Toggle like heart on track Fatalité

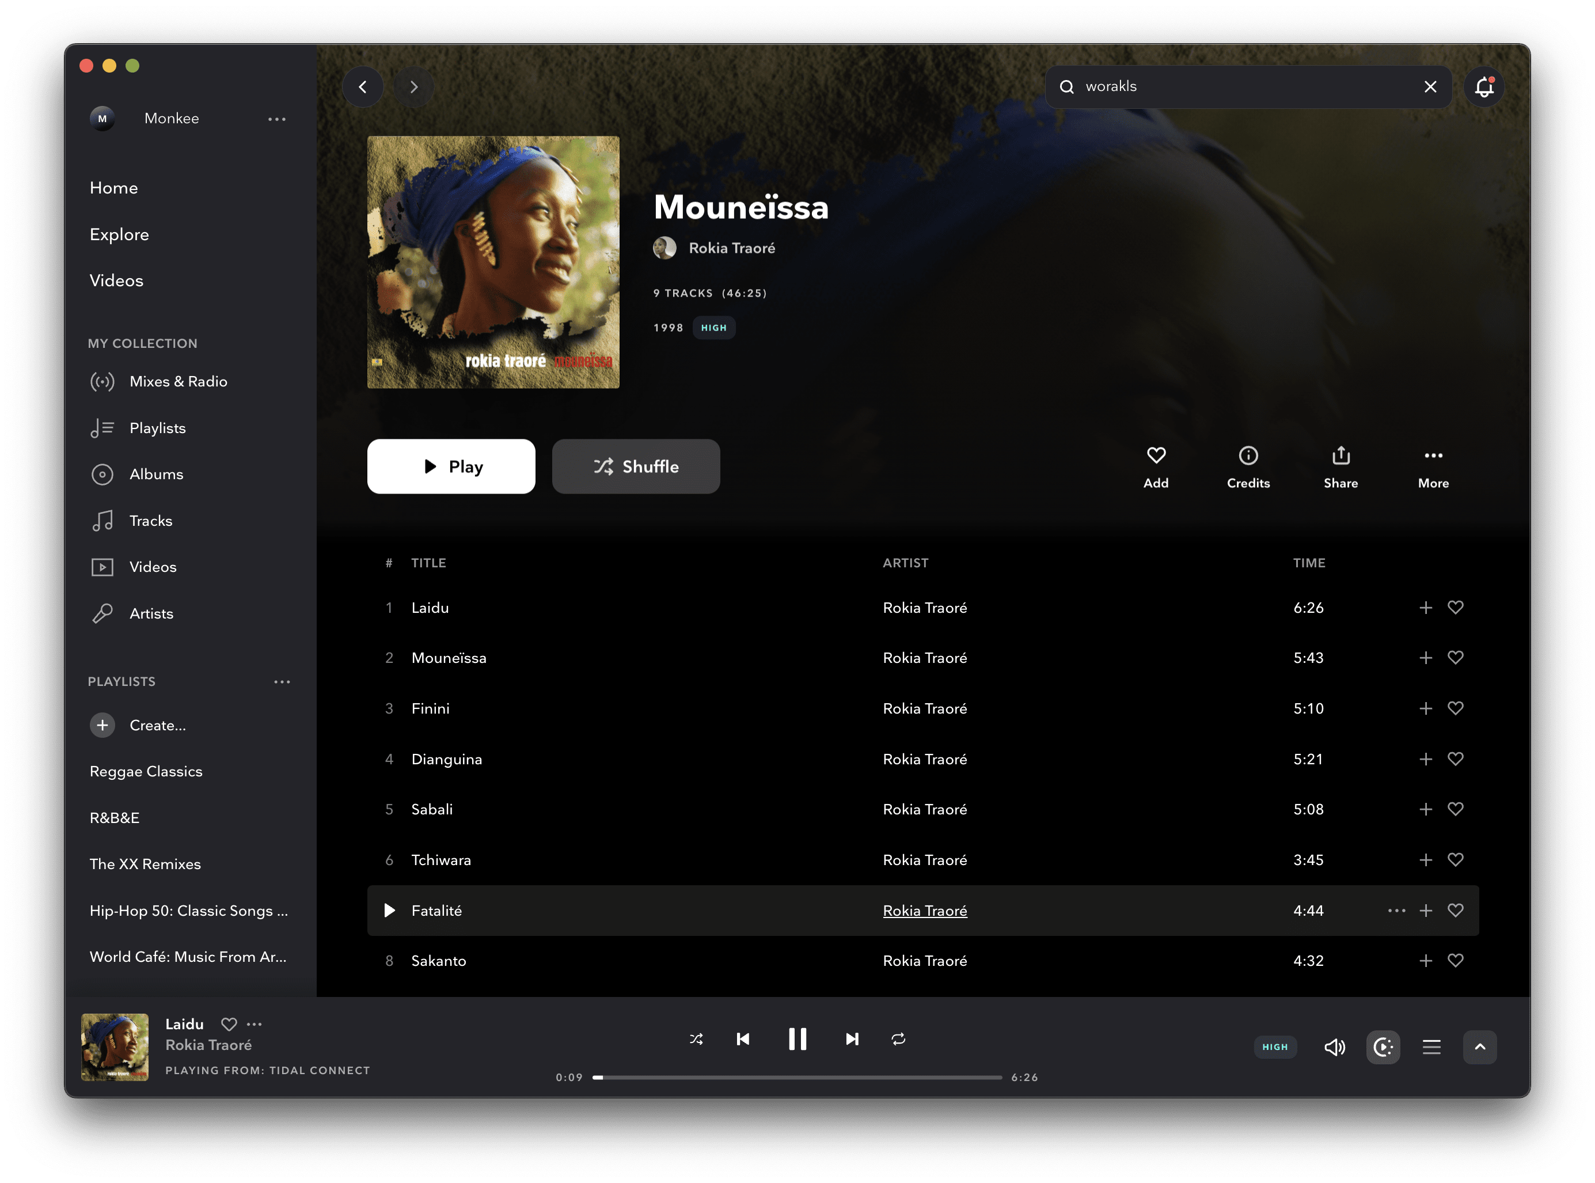coord(1456,909)
